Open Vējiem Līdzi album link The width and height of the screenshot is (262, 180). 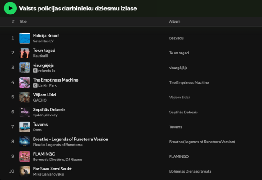point(179,97)
